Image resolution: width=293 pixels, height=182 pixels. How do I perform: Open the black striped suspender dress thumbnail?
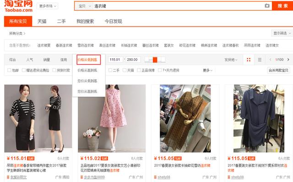[38, 118]
